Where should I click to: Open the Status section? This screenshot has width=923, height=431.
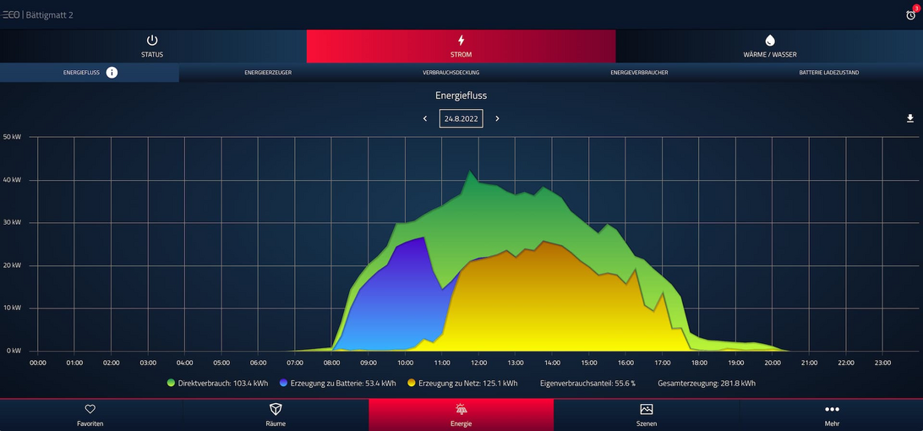tap(152, 46)
